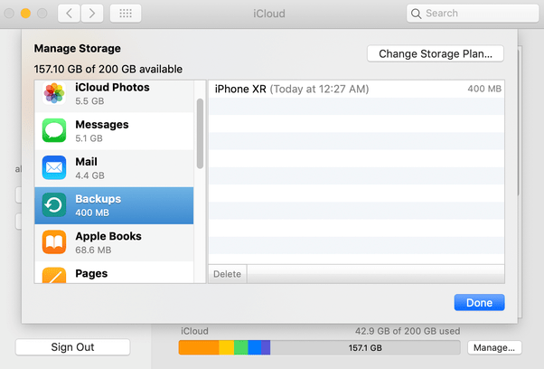Click the green Messages bubble icon
The image size is (544, 369).
[x=54, y=130]
